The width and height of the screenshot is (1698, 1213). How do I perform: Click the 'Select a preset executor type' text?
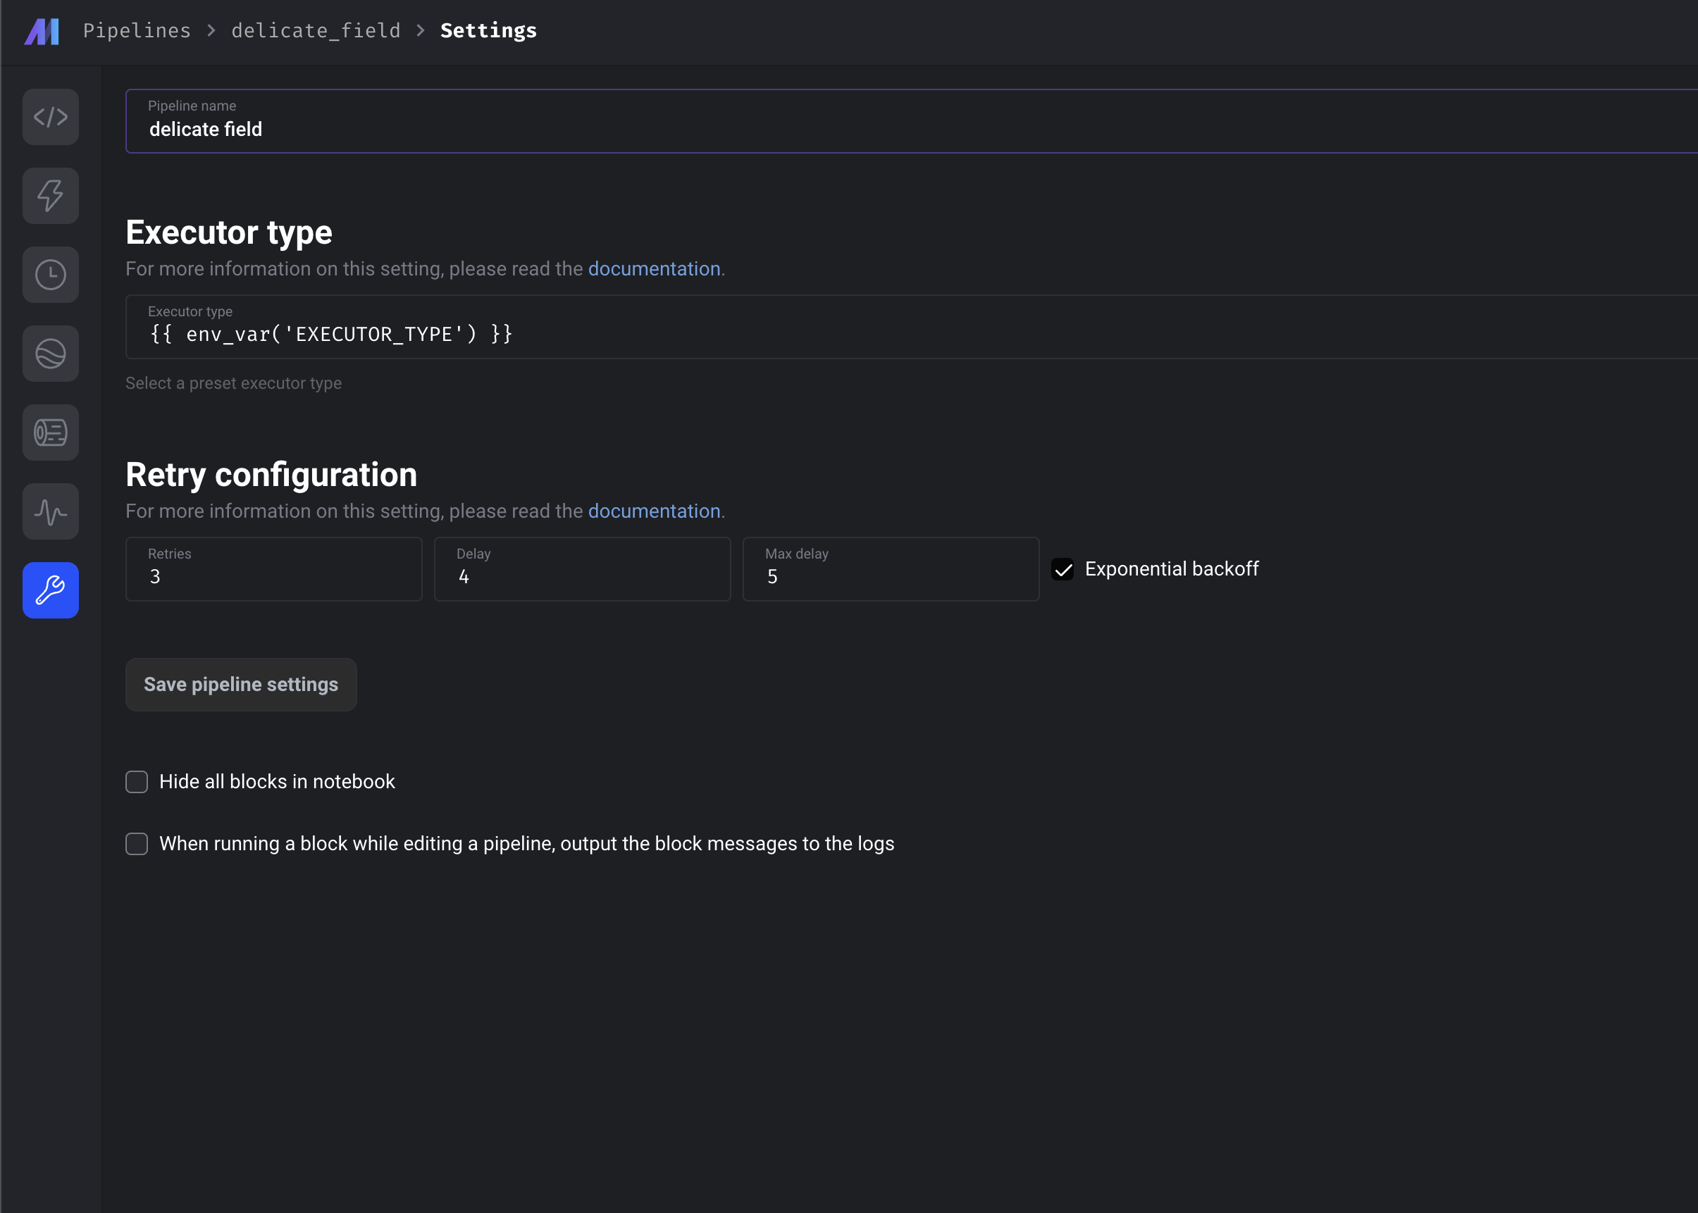234,383
